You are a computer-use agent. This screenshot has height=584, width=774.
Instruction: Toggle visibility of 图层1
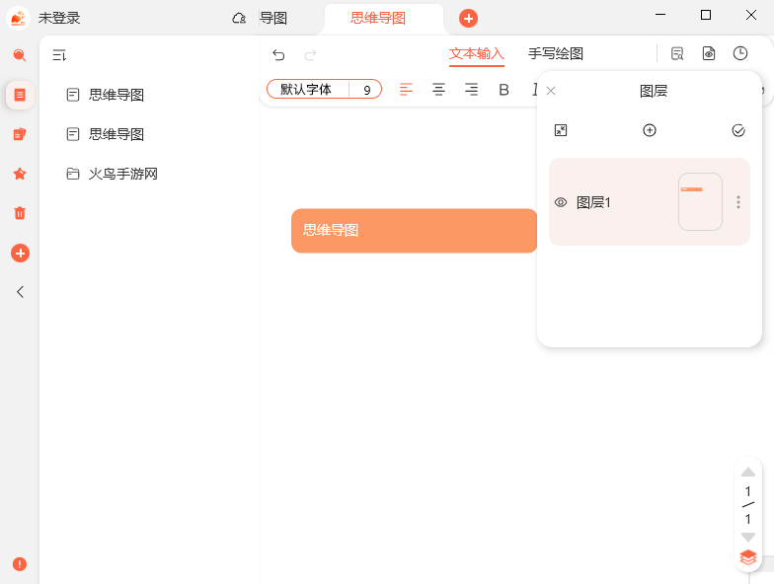(561, 202)
